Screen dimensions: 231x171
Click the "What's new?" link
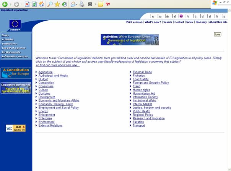pos(153,22)
